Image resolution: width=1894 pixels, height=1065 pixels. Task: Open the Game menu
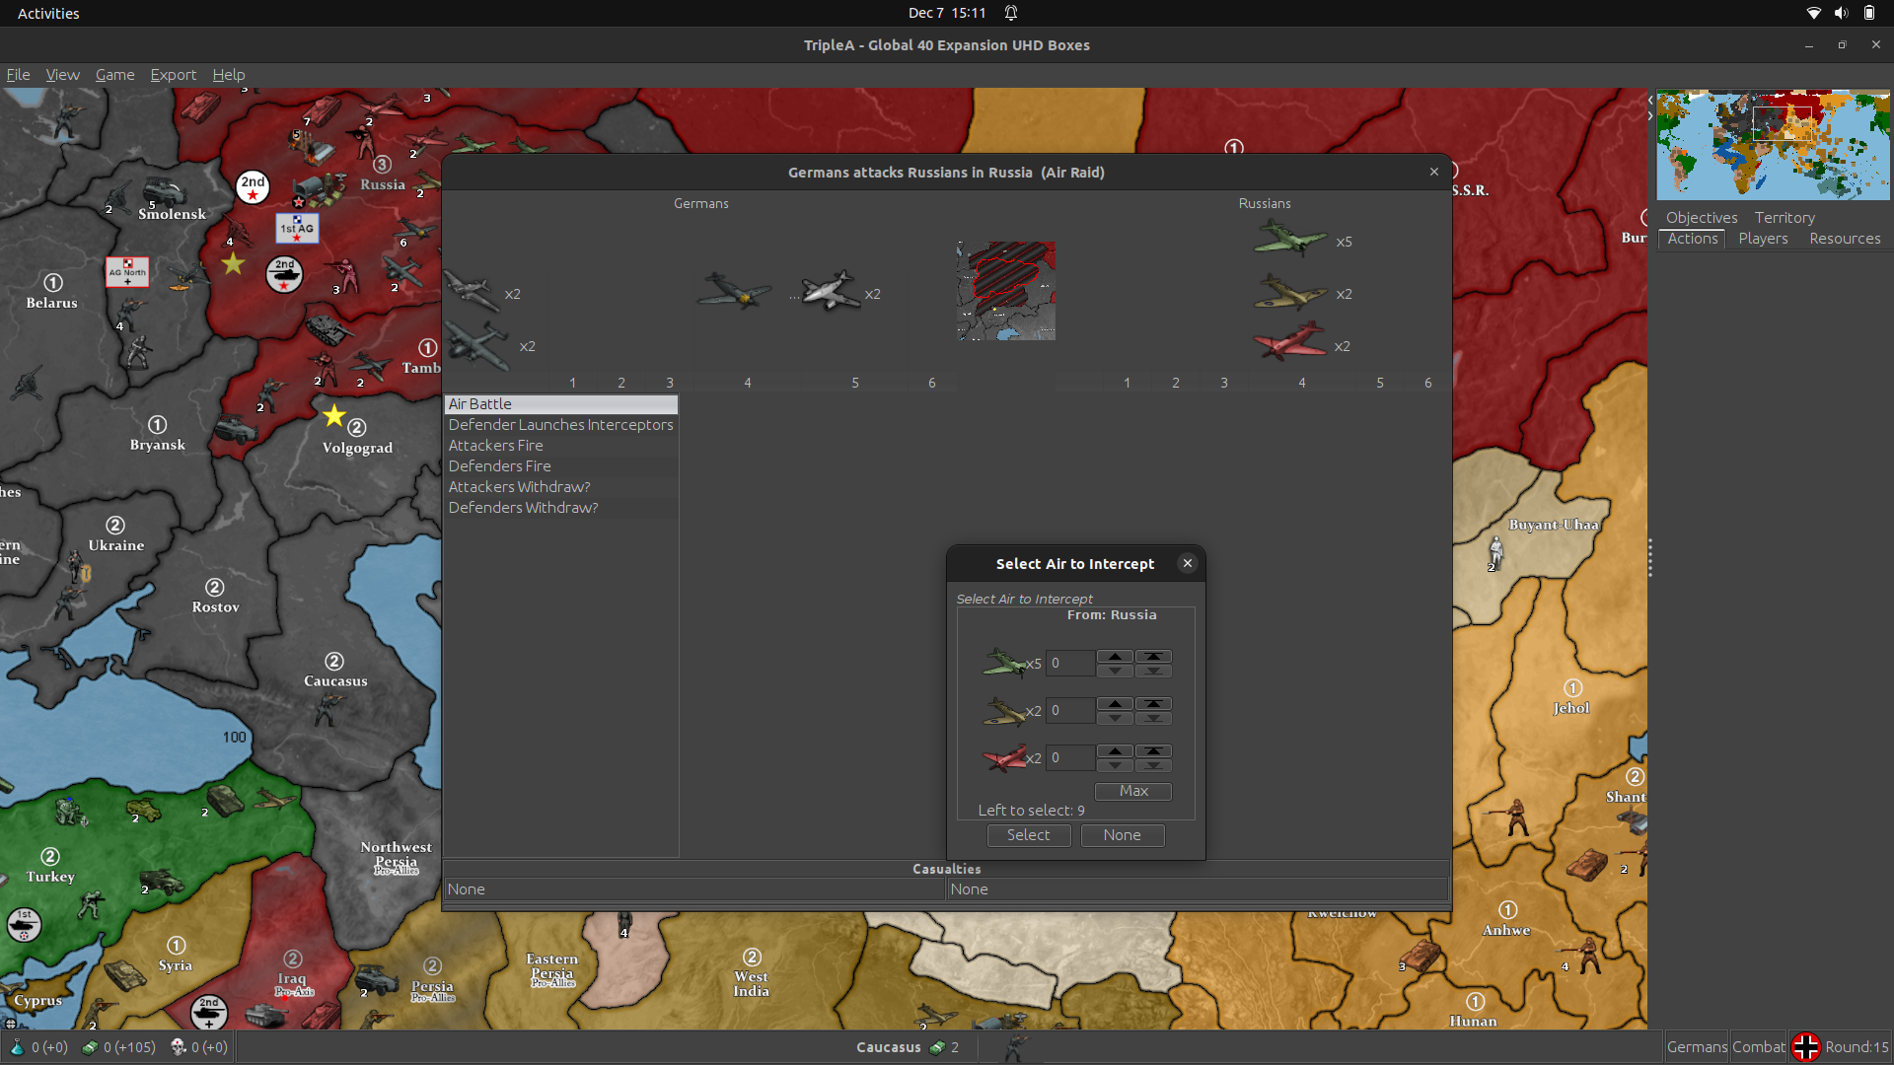[114, 75]
